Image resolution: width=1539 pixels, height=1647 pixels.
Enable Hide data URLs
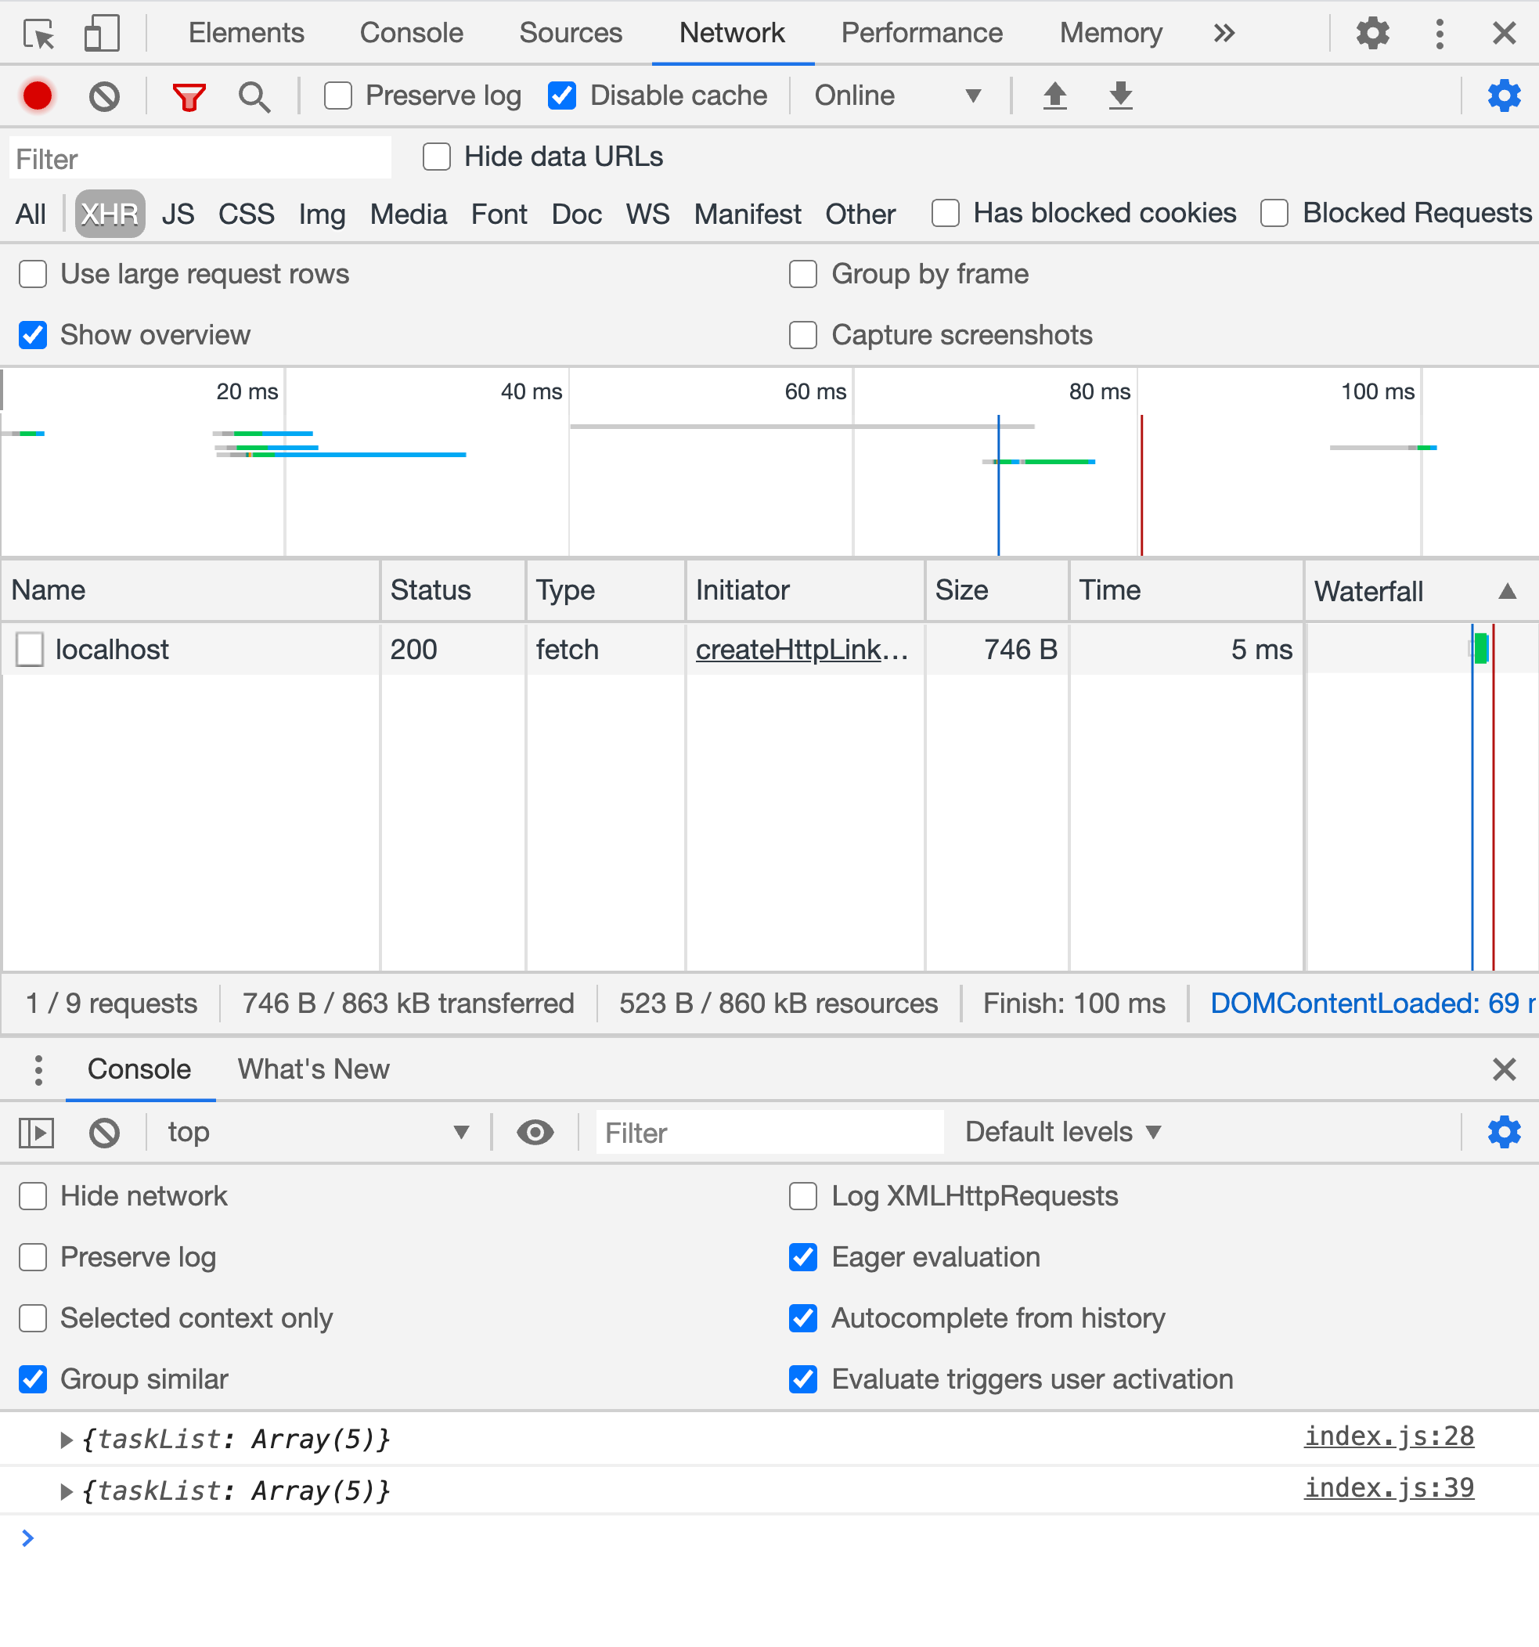tap(437, 157)
